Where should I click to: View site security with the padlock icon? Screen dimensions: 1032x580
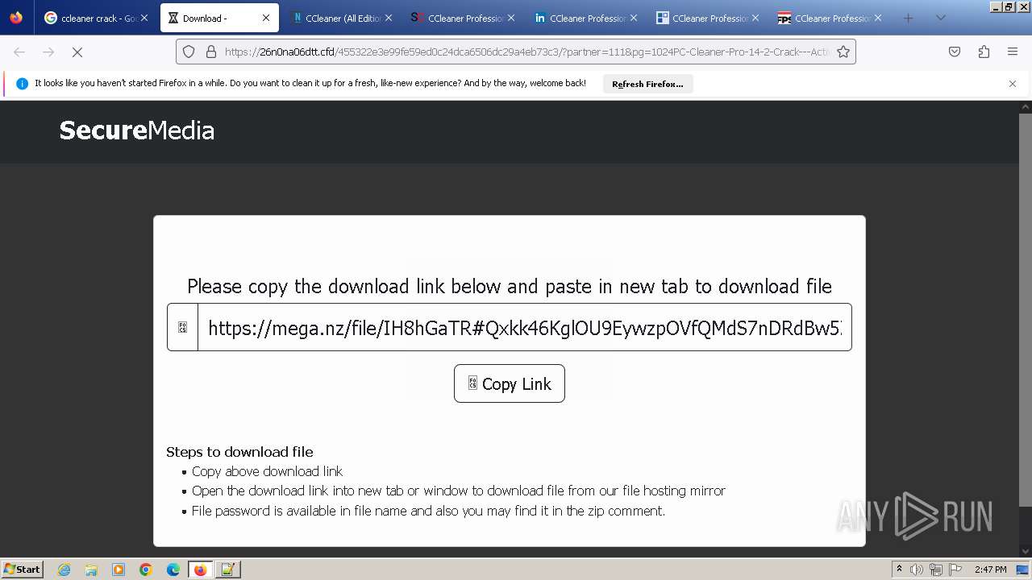pyautogui.click(x=211, y=52)
